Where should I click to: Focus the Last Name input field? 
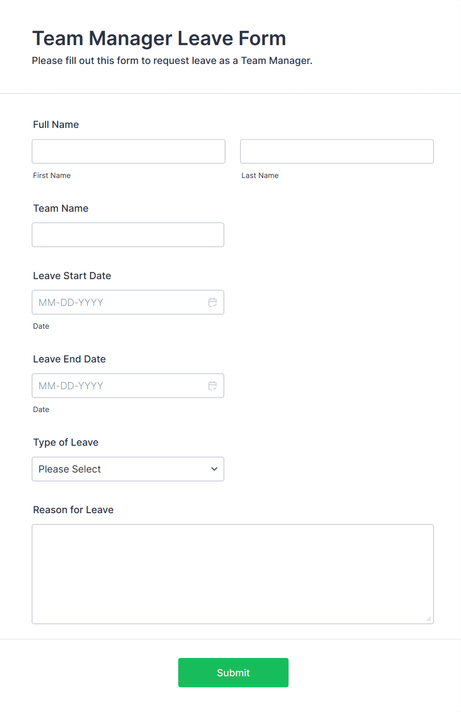(337, 151)
